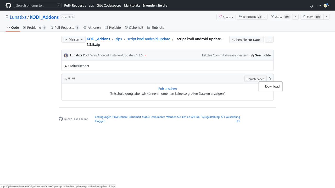This screenshot has height=188, width=335.
Task: Click the trash delete file icon
Action: (x=270, y=79)
